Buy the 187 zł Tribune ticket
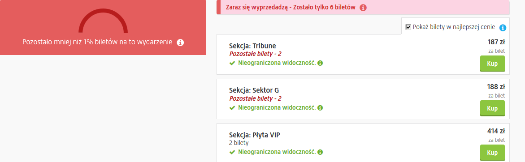 click(492, 64)
